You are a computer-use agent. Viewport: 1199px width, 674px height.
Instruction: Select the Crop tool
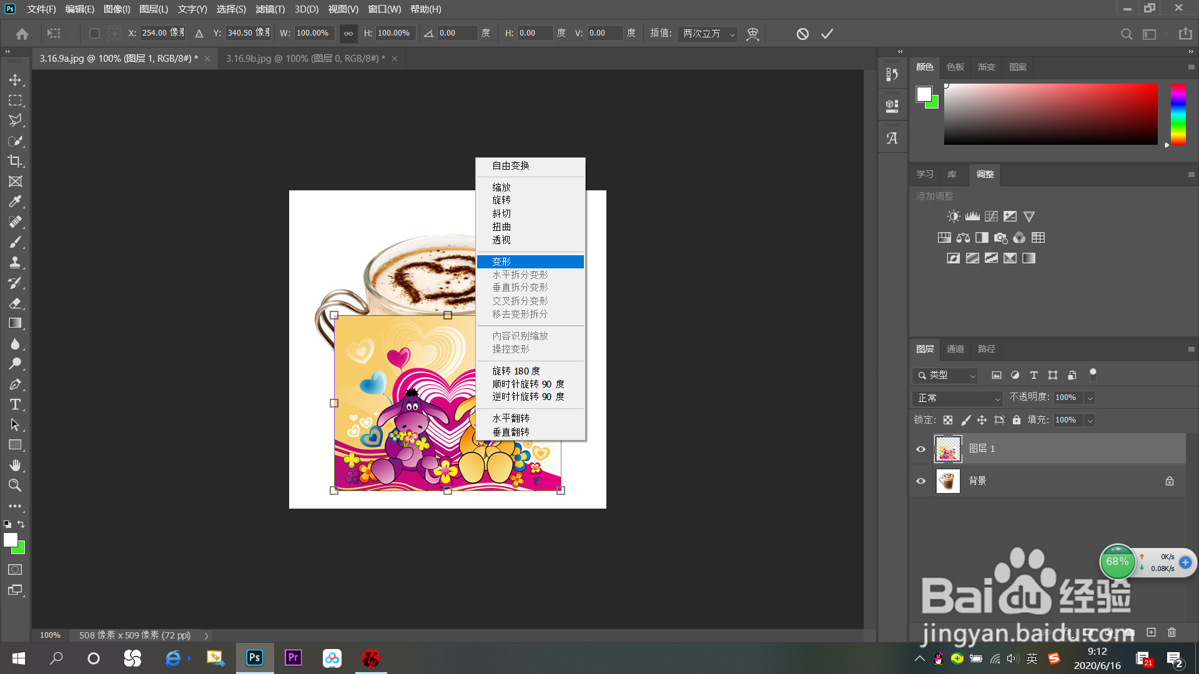click(15, 161)
